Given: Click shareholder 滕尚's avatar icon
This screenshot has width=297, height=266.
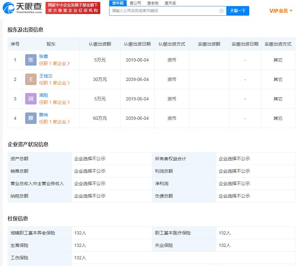Looking at the screenshot, I should pyautogui.click(x=31, y=118).
